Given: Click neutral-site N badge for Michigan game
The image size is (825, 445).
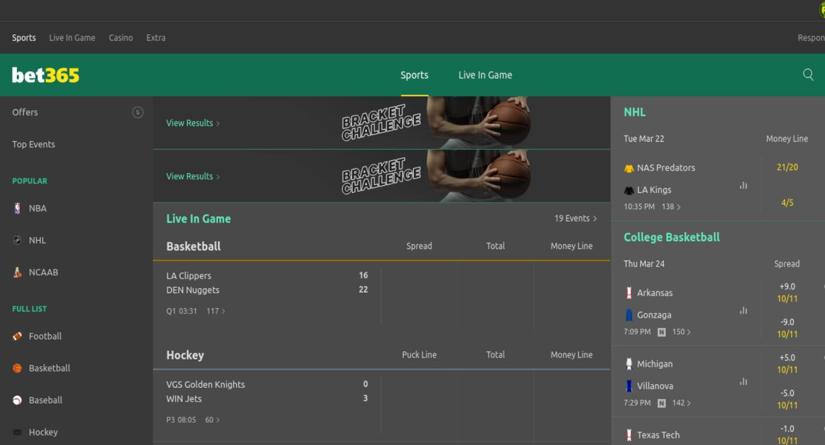Looking at the screenshot, I should (661, 403).
